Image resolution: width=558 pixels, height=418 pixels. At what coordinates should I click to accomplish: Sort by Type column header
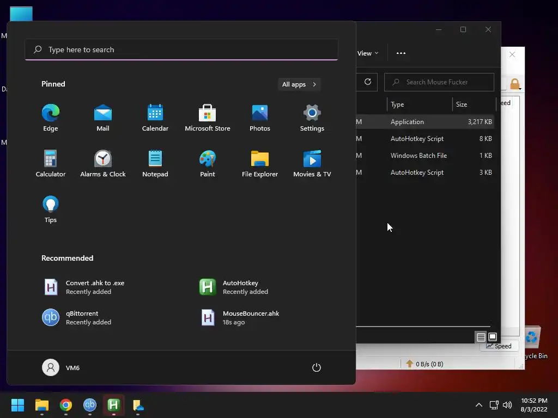(x=420, y=104)
